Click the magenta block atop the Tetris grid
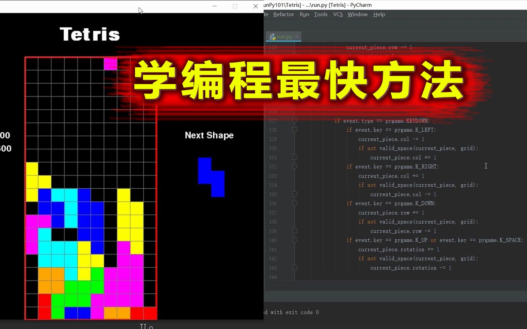The width and height of the screenshot is (527, 329). (x=111, y=64)
